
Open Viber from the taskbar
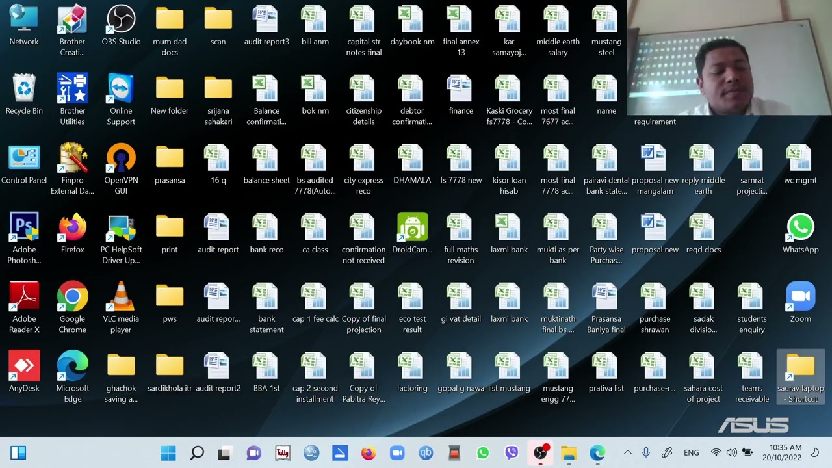pos(512,453)
